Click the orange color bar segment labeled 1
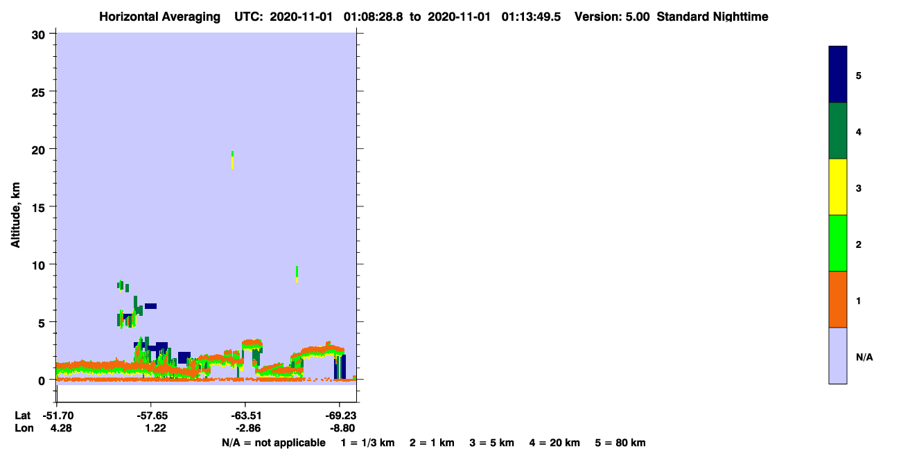 [838, 299]
